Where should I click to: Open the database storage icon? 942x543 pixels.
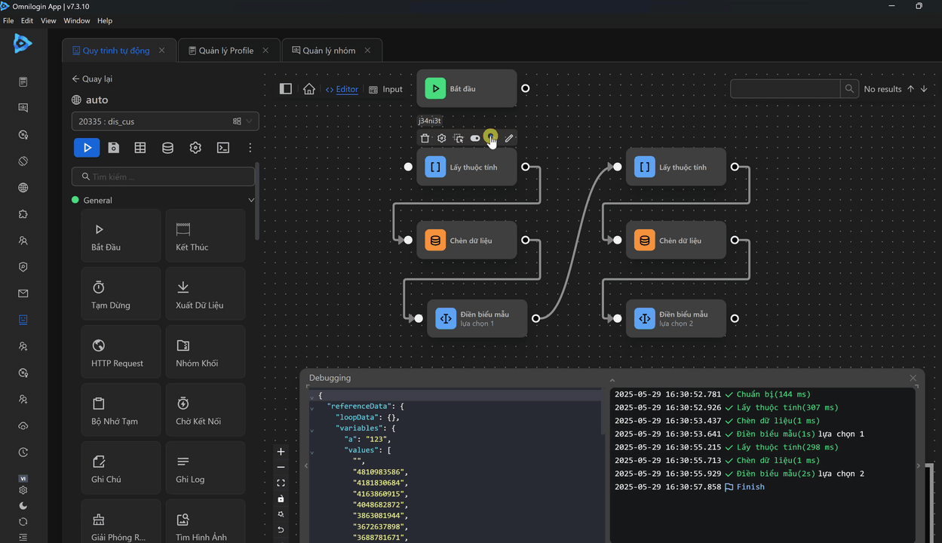167,148
